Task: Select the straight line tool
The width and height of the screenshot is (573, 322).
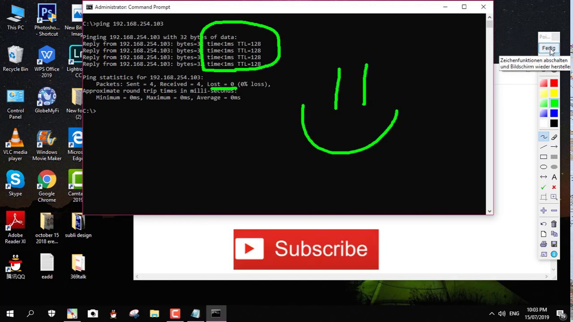Action: click(543, 146)
